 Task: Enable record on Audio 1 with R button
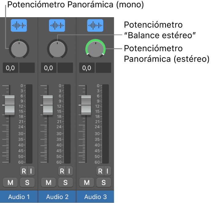point(24,171)
